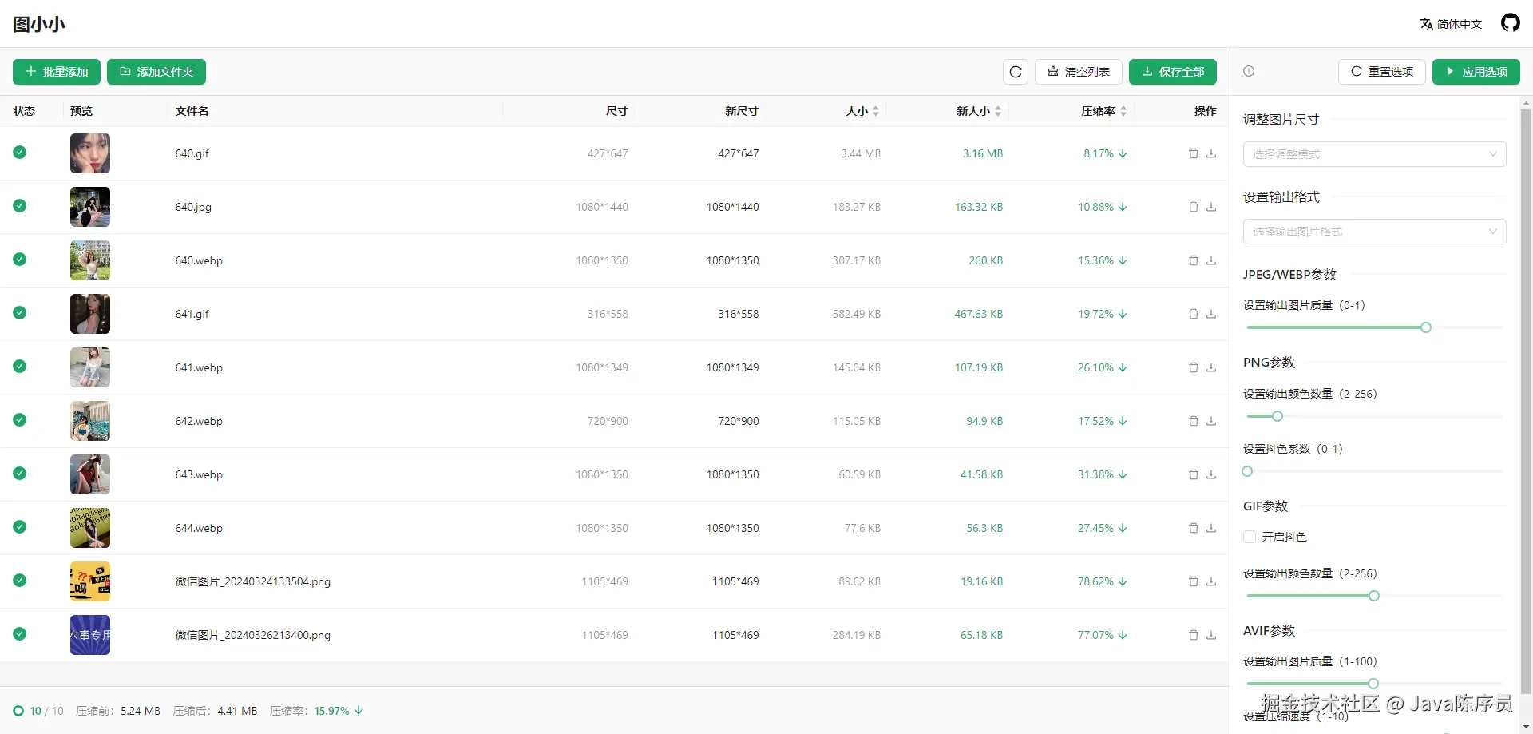
Task: Delete 微信图片_20240324133504.png row
Action: 1194,581
